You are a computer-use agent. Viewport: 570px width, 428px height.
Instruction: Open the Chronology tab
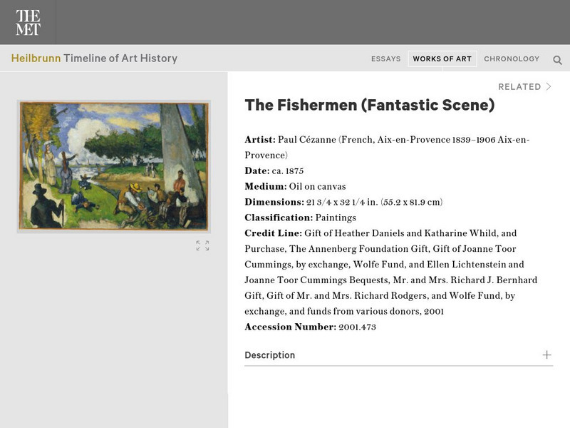[512, 59]
